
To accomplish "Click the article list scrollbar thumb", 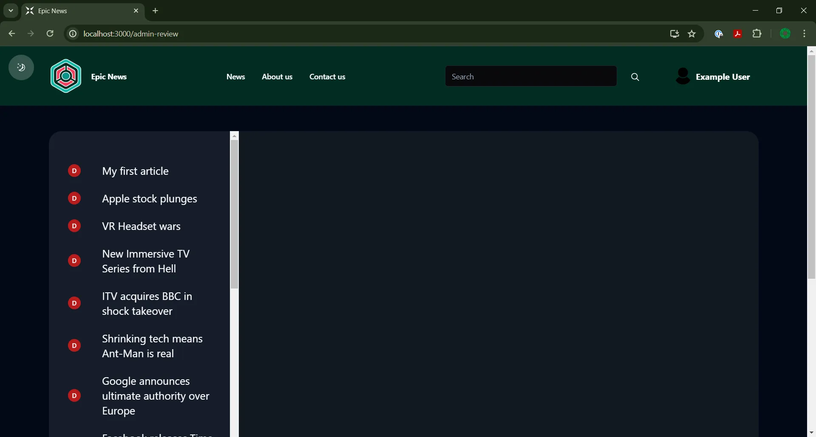I will pyautogui.click(x=234, y=214).
